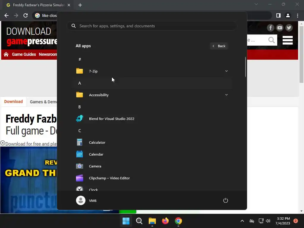The height and width of the screenshot is (228, 304).
Task: Expand the Accessibility folder chevron
Action: point(227,95)
